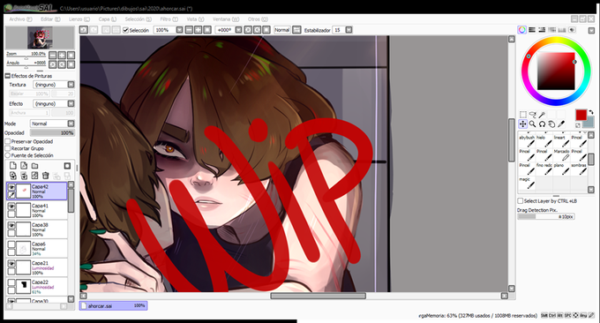Delete the selected layer via trash icon
600x323 pixels.
coord(46,176)
